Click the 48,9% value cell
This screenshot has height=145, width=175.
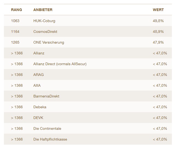click(158, 32)
